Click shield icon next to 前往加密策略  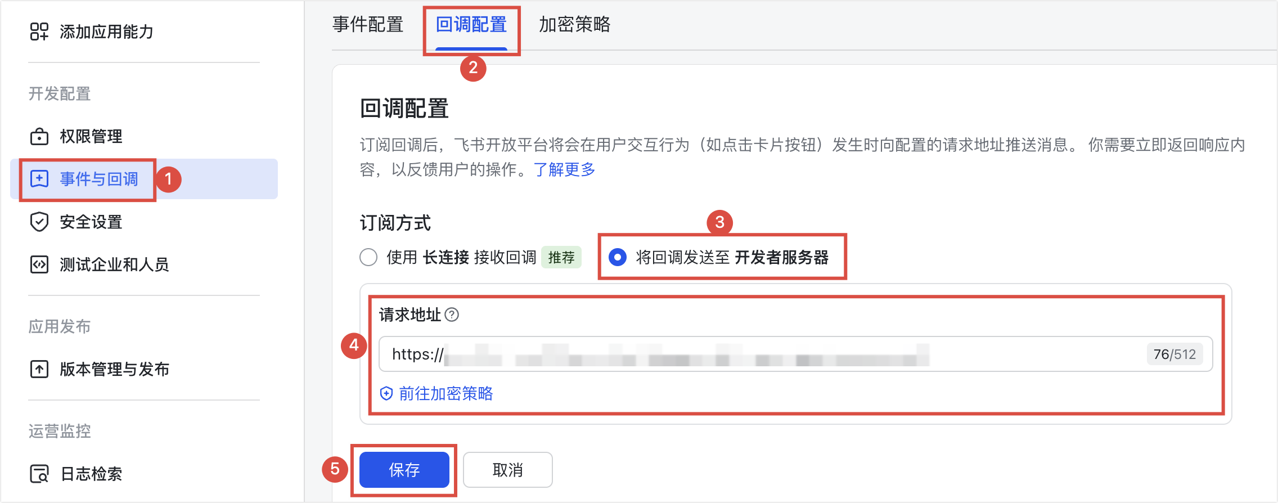(x=386, y=393)
